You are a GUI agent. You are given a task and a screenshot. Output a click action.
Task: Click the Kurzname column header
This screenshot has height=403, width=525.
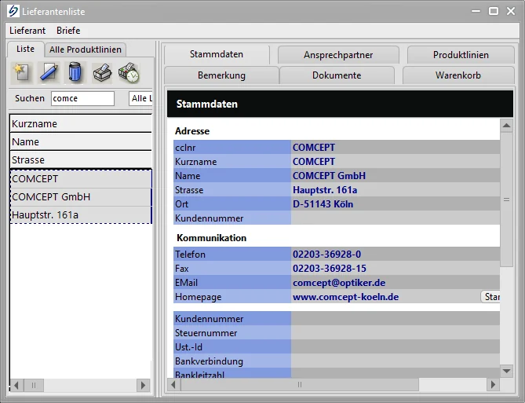pos(81,123)
